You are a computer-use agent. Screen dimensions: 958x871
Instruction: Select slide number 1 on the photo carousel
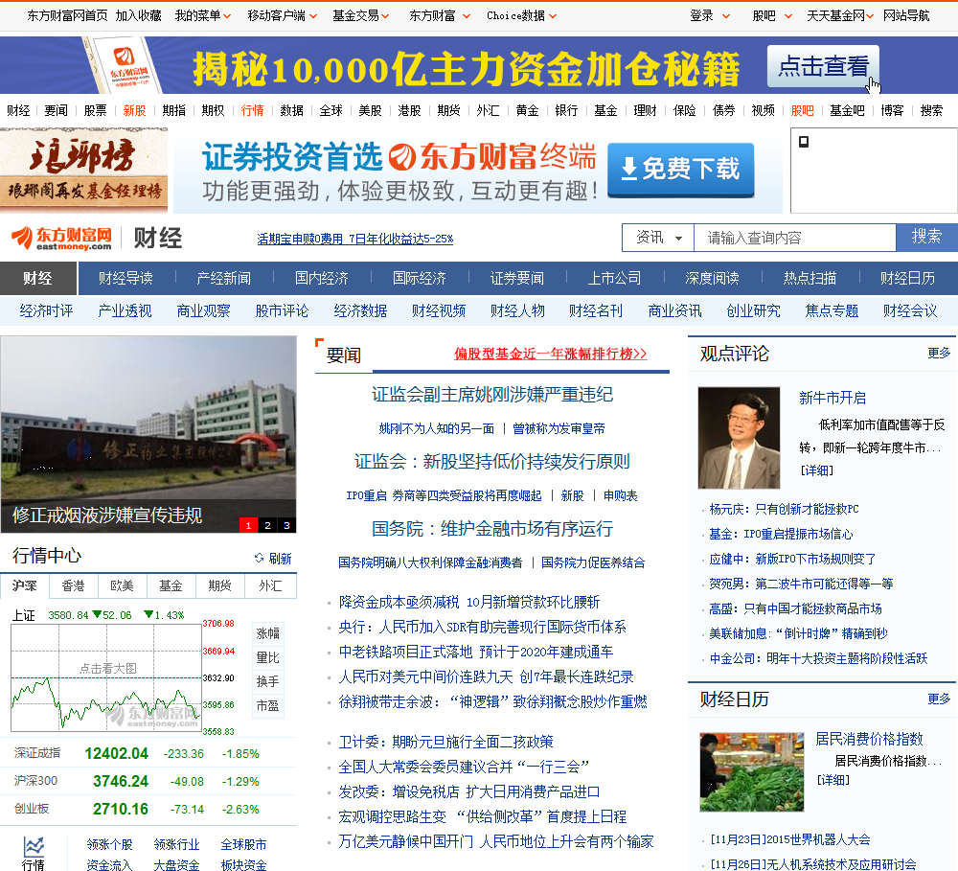click(x=248, y=525)
